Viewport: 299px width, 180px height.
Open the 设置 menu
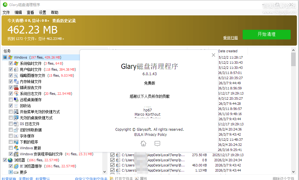pos(42,12)
